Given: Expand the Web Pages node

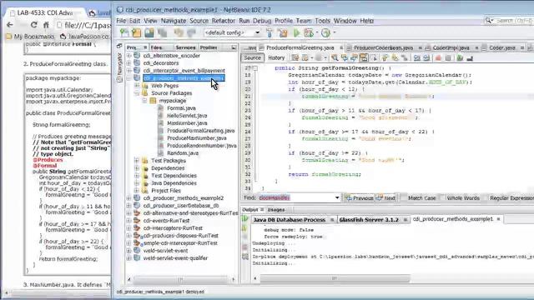Looking at the screenshot, I should [137, 85].
